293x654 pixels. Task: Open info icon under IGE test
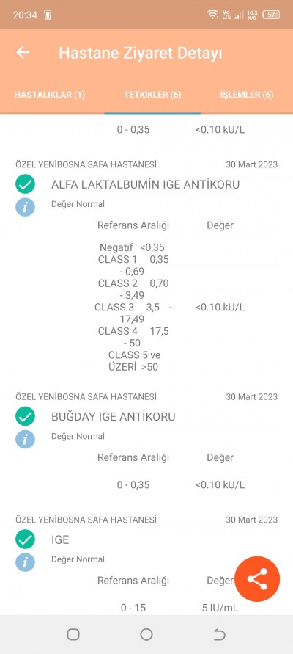point(26,562)
